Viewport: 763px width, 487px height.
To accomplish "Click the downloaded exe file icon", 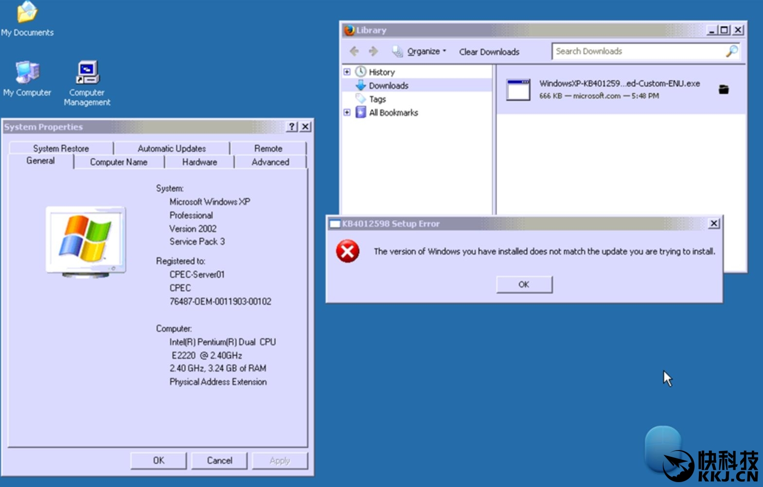I will click(x=518, y=90).
